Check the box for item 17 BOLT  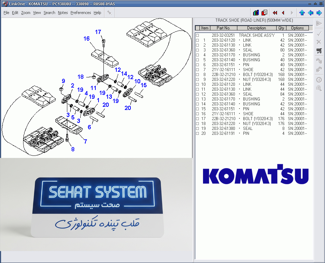coord(197,119)
